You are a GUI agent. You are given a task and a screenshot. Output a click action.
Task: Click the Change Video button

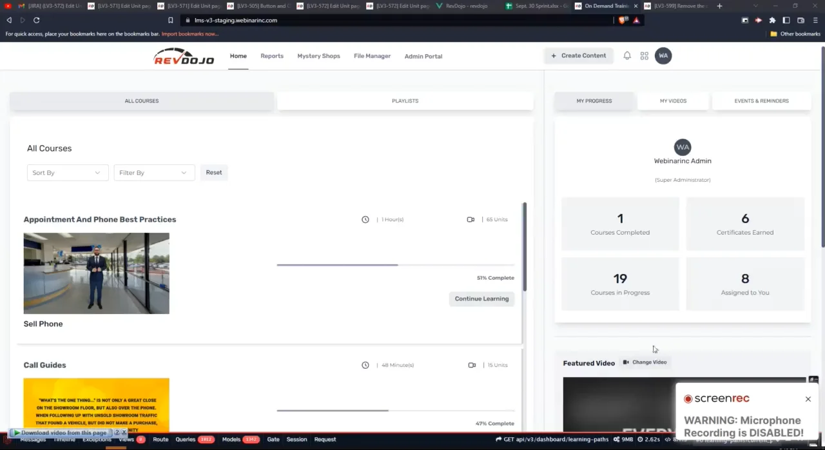tap(645, 362)
